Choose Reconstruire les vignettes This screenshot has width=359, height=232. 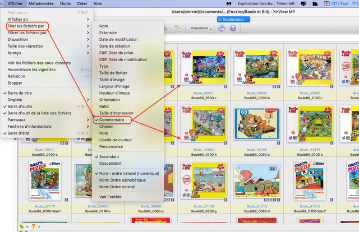tap(31, 69)
